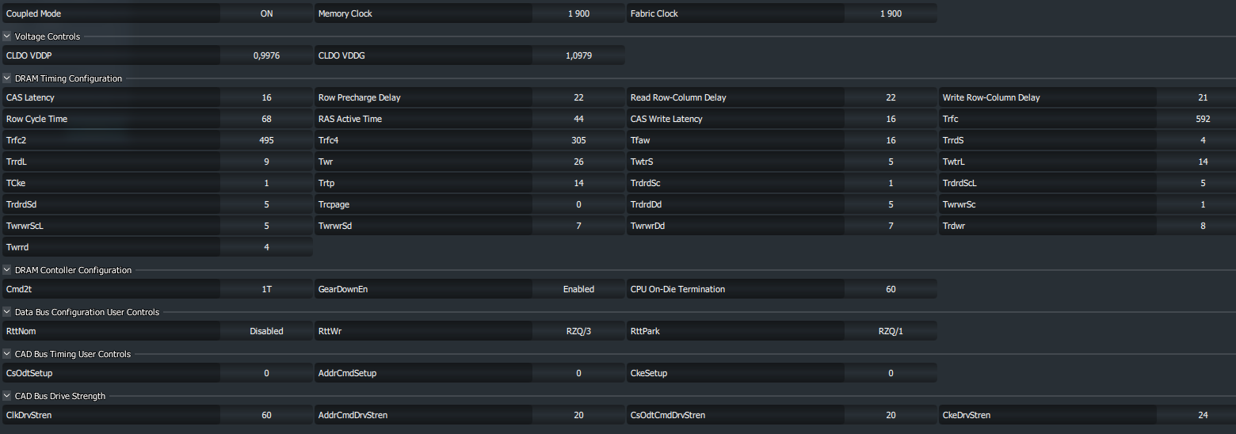This screenshot has height=434, width=1236.
Task: Collapse DRAM Contoller Configuration chevron
Action: click(7, 270)
